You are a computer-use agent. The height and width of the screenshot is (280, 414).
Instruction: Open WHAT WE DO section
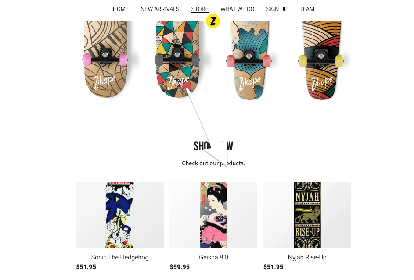238,9
